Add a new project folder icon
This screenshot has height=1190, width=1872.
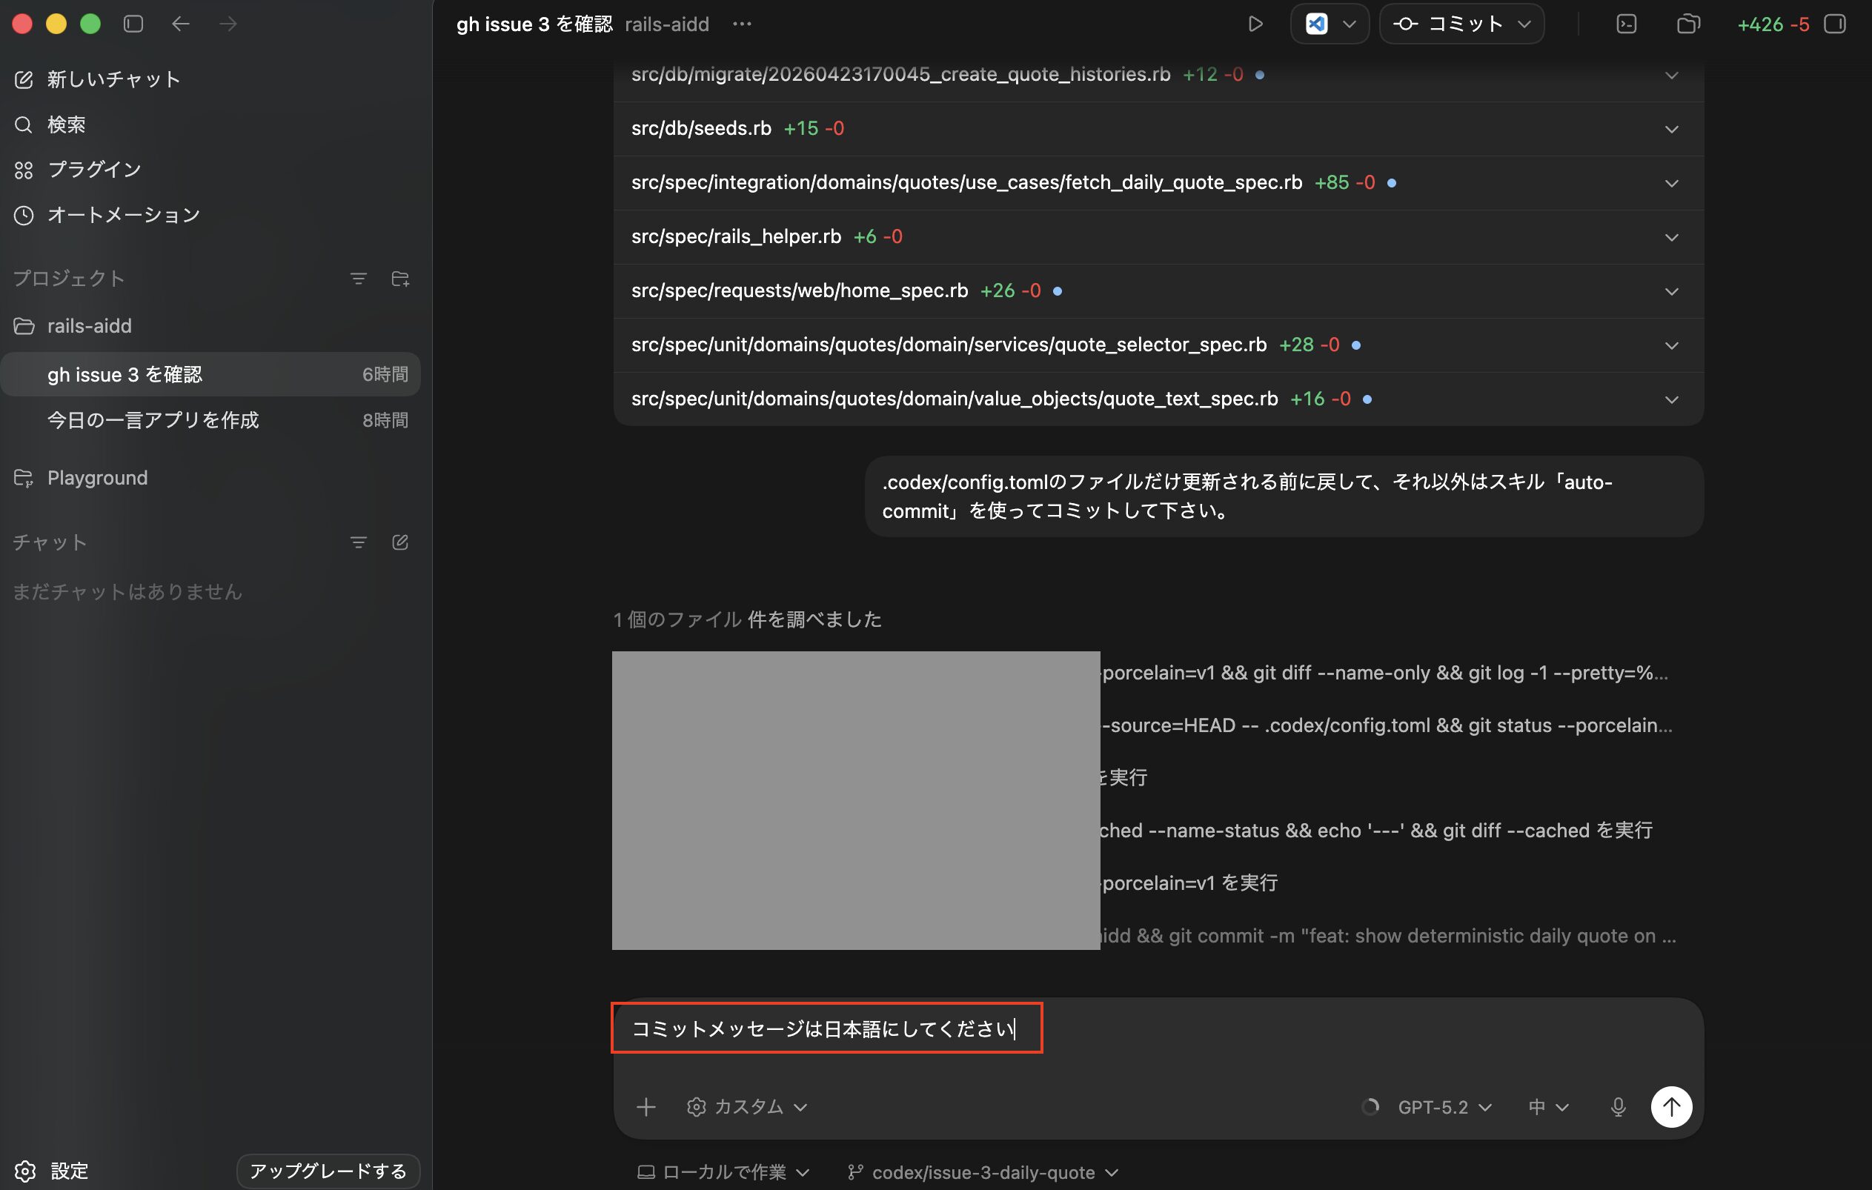pyautogui.click(x=400, y=279)
